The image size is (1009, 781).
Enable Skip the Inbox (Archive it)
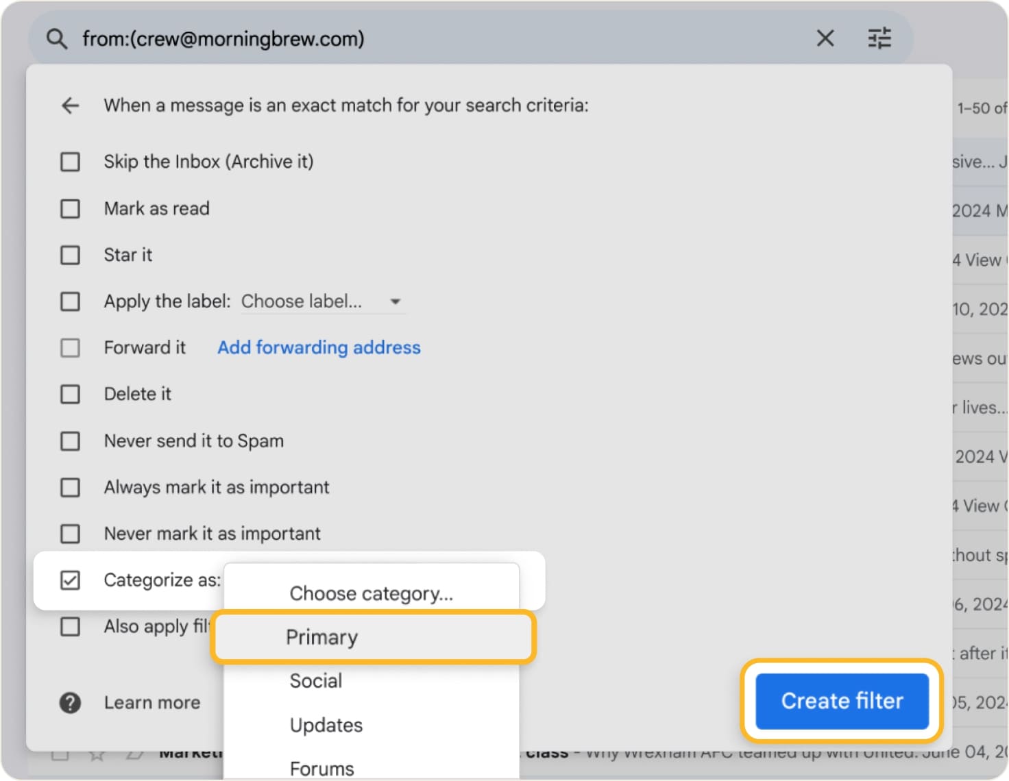click(71, 162)
